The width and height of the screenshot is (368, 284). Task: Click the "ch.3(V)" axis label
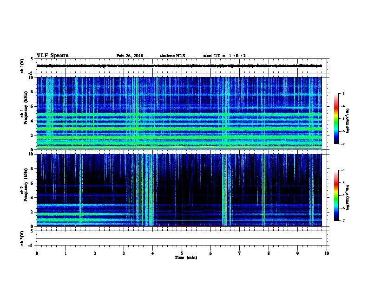pyautogui.click(x=22, y=238)
